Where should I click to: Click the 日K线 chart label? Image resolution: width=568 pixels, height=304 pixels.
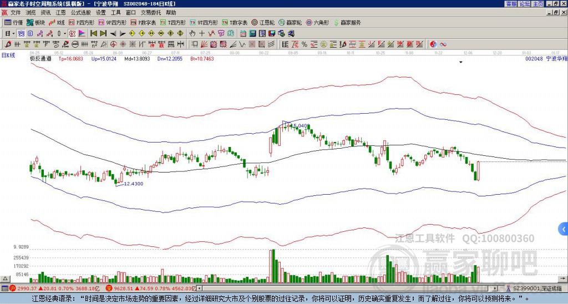[8, 55]
